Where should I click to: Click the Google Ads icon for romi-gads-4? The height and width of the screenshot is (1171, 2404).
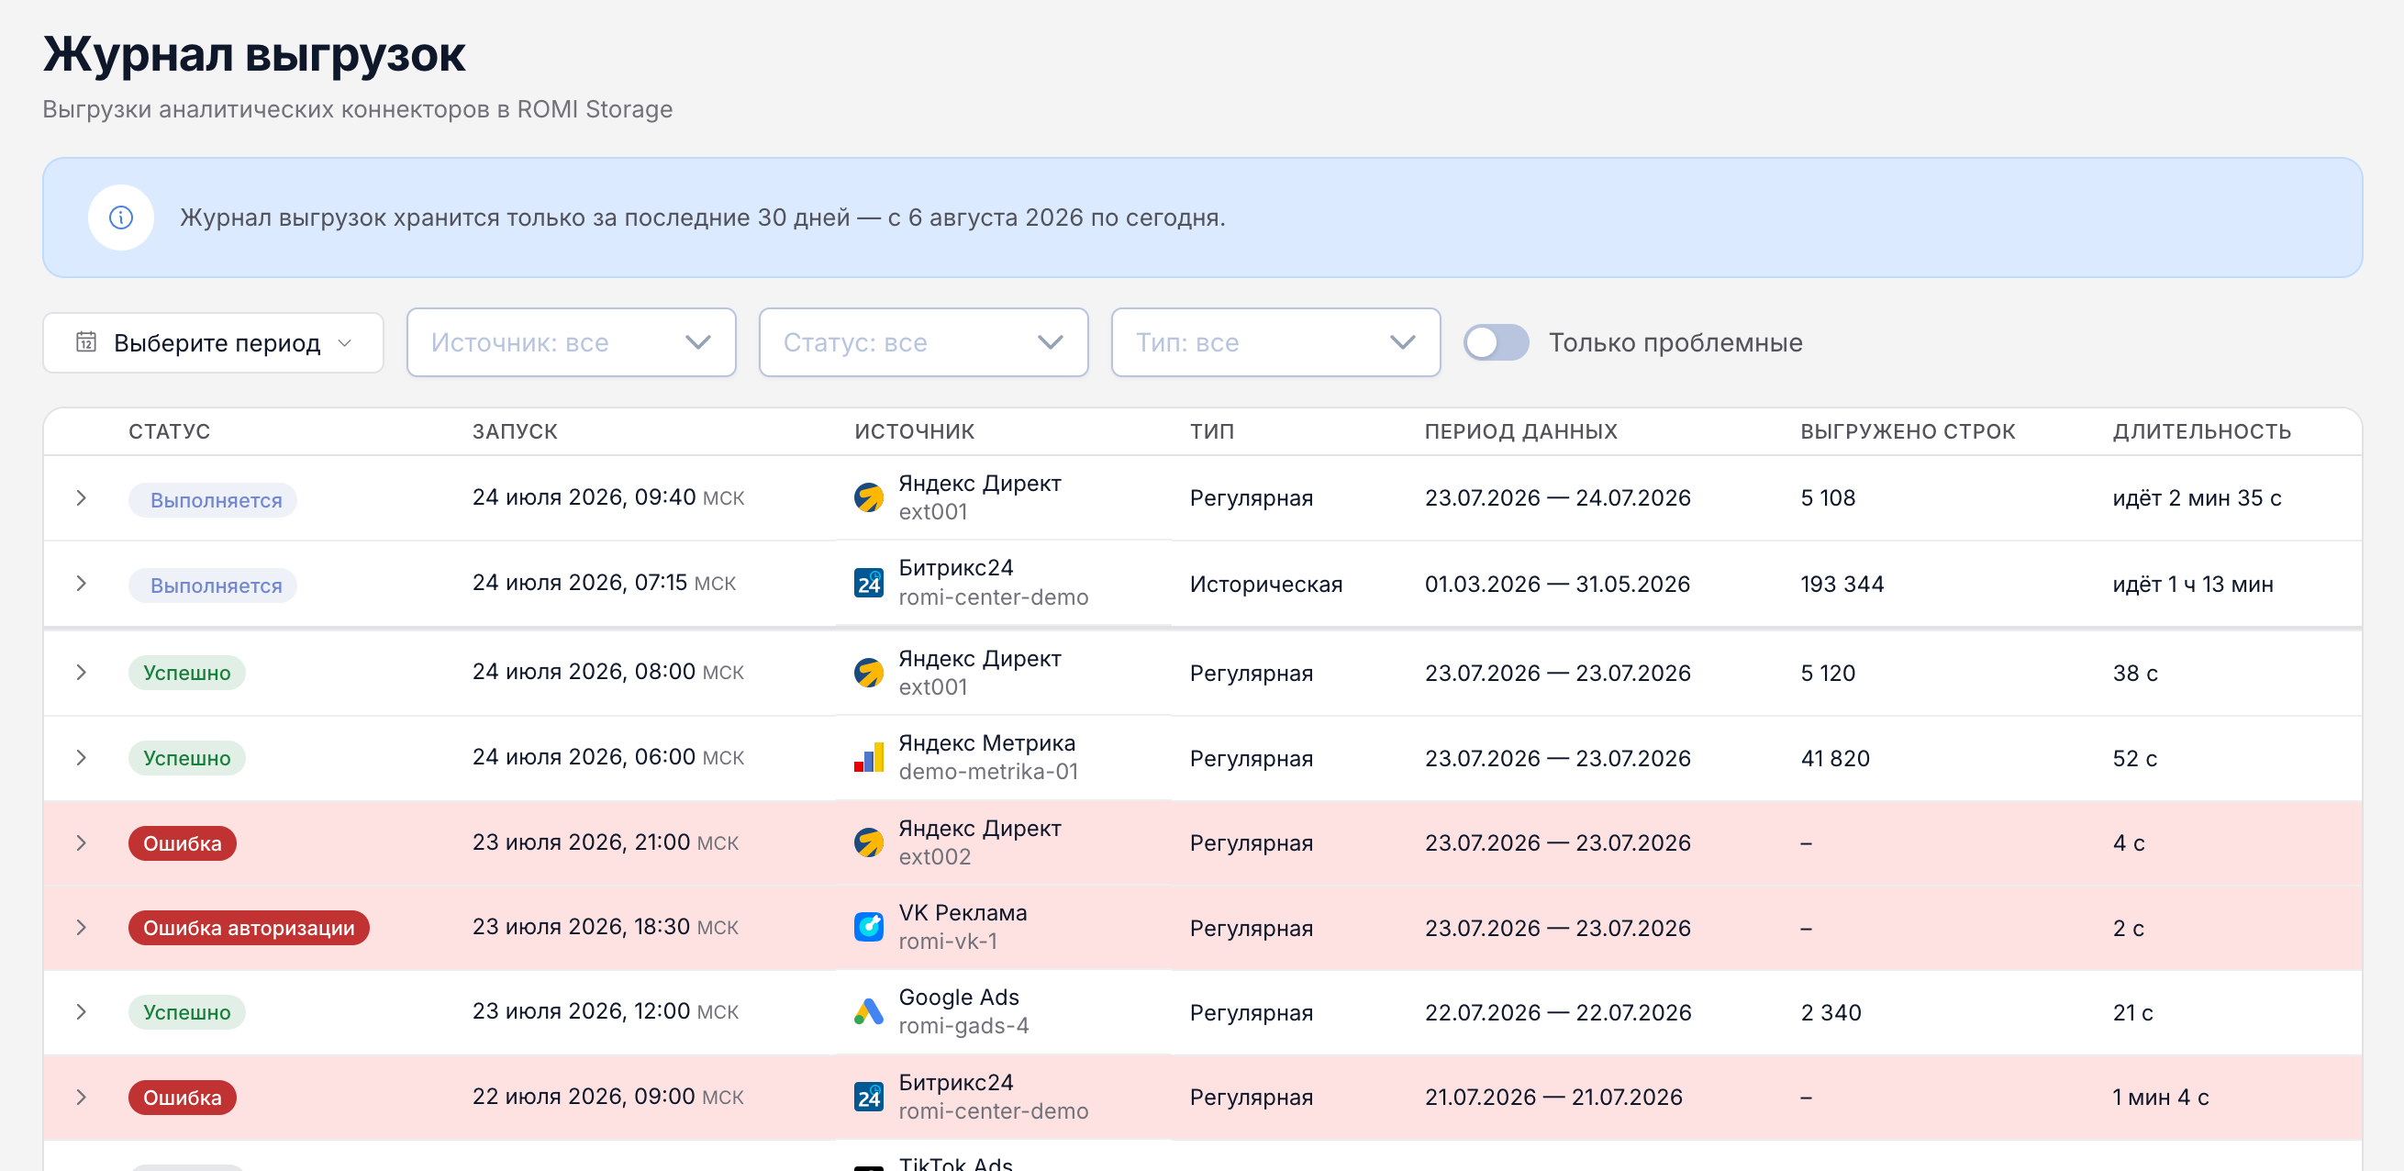pyautogui.click(x=869, y=1012)
